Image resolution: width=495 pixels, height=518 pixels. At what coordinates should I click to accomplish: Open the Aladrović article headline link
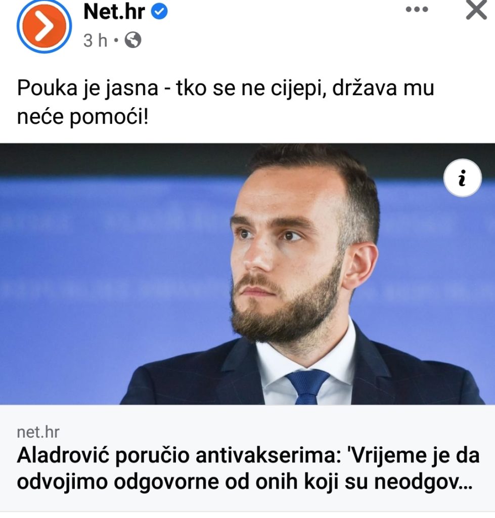248,468
